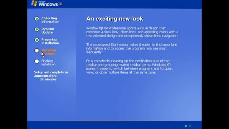229x129 pixels.
Task: Click the Windows XP title text
Action: pyautogui.click(x=50, y=4)
